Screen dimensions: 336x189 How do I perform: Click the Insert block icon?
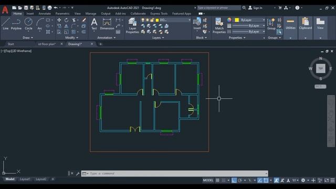(197, 24)
